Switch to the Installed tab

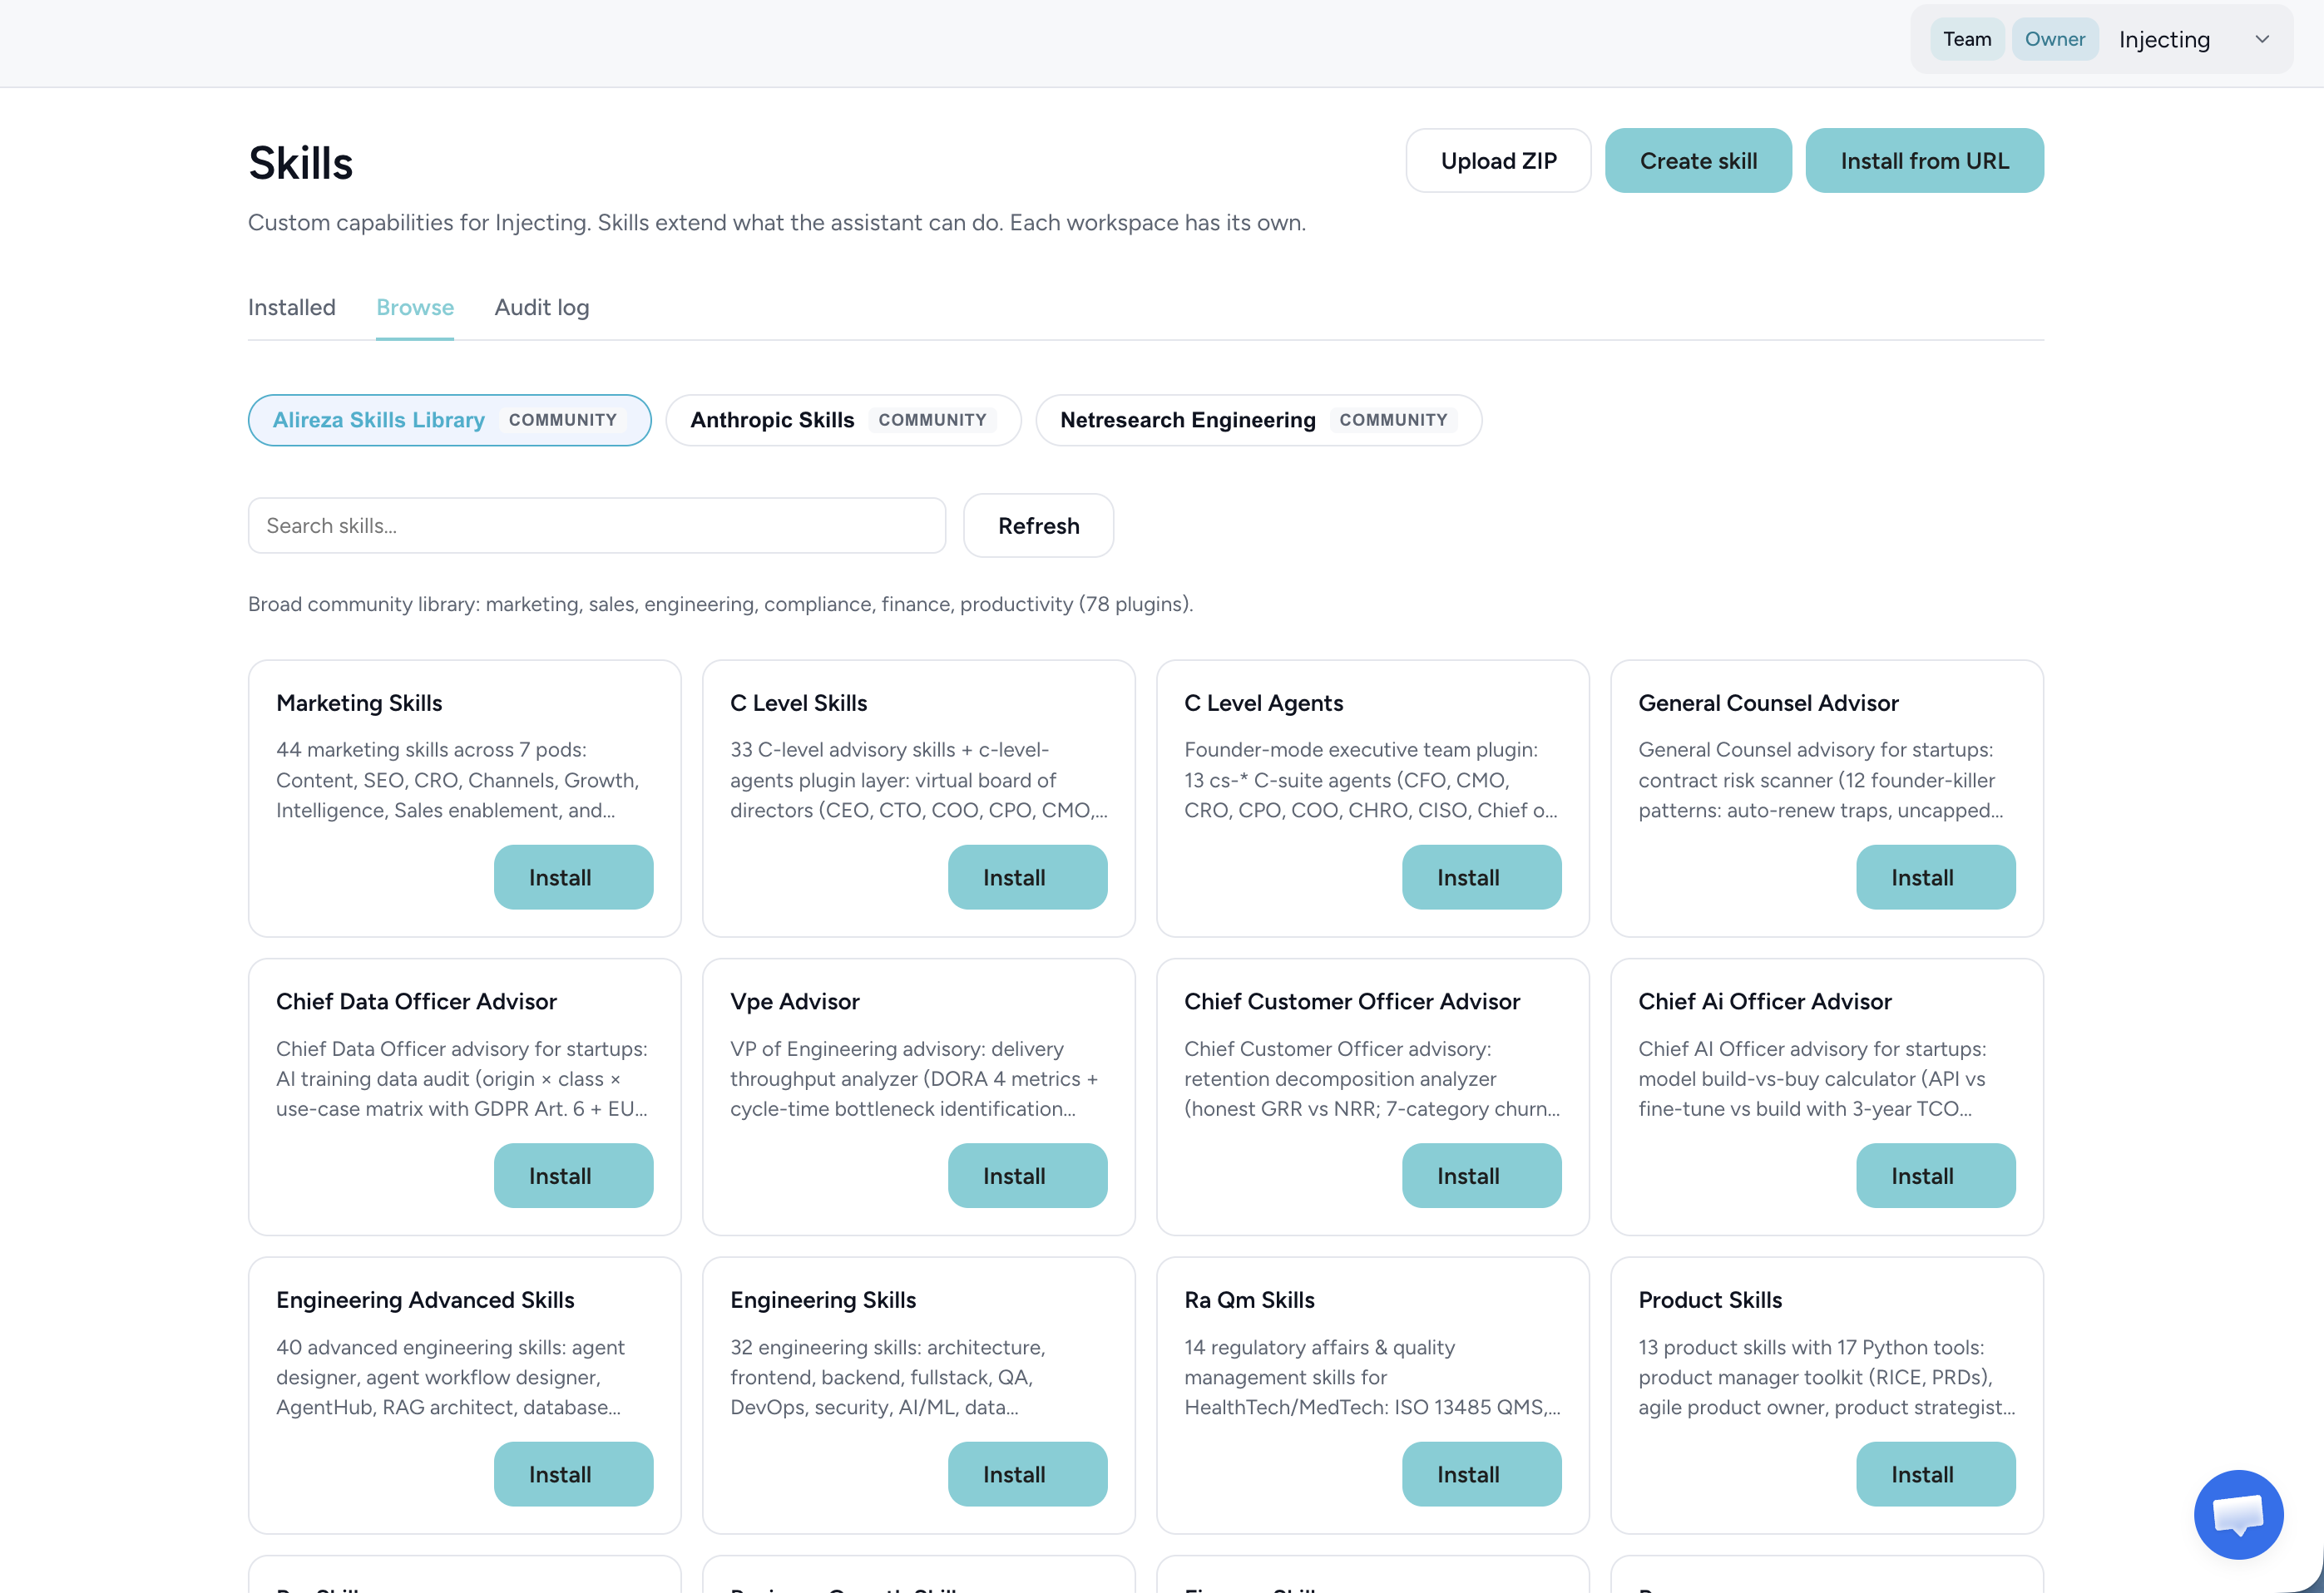point(291,307)
